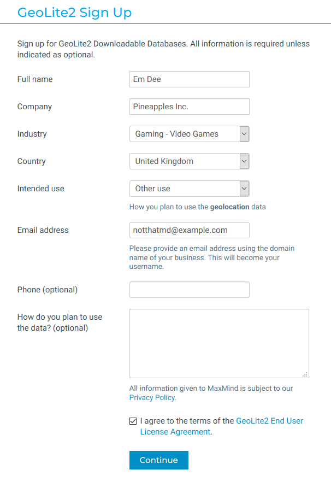
Task: Click the Email address field
Action: click(x=189, y=230)
